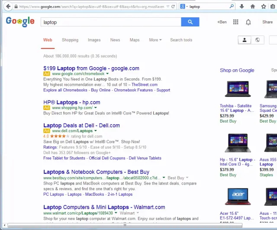Open $199 Laptop from Google ad
277x230 pixels.
[91, 68]
